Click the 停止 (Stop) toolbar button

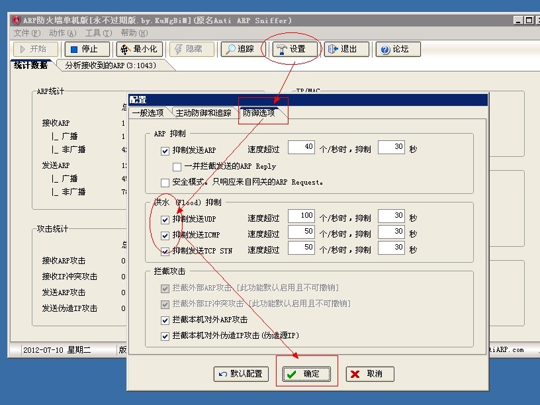point(87,49)
